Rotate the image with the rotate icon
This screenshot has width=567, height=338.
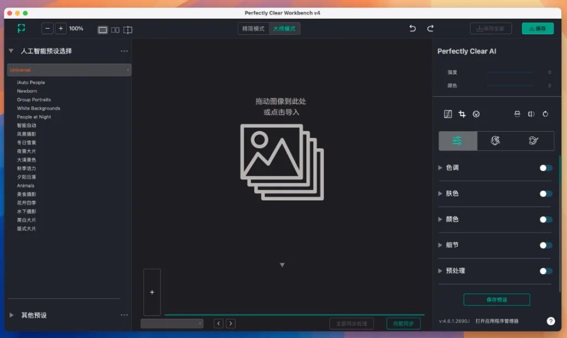coord(545,114)
